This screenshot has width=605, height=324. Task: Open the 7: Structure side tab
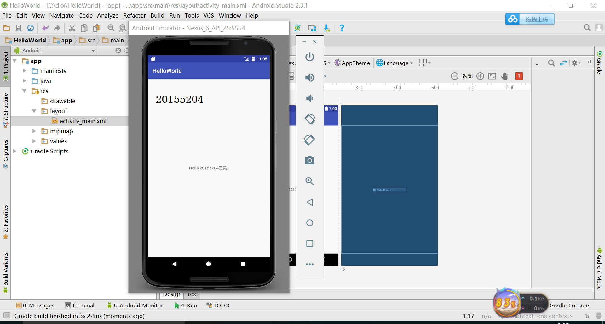coord(5,110)
